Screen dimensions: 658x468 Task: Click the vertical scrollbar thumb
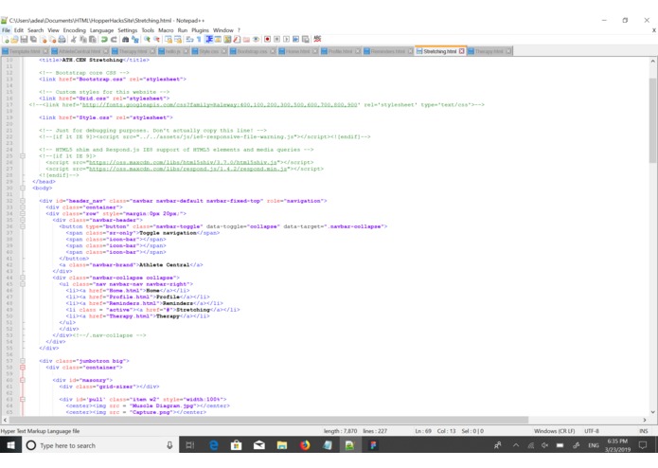click(x=652, y=120)
